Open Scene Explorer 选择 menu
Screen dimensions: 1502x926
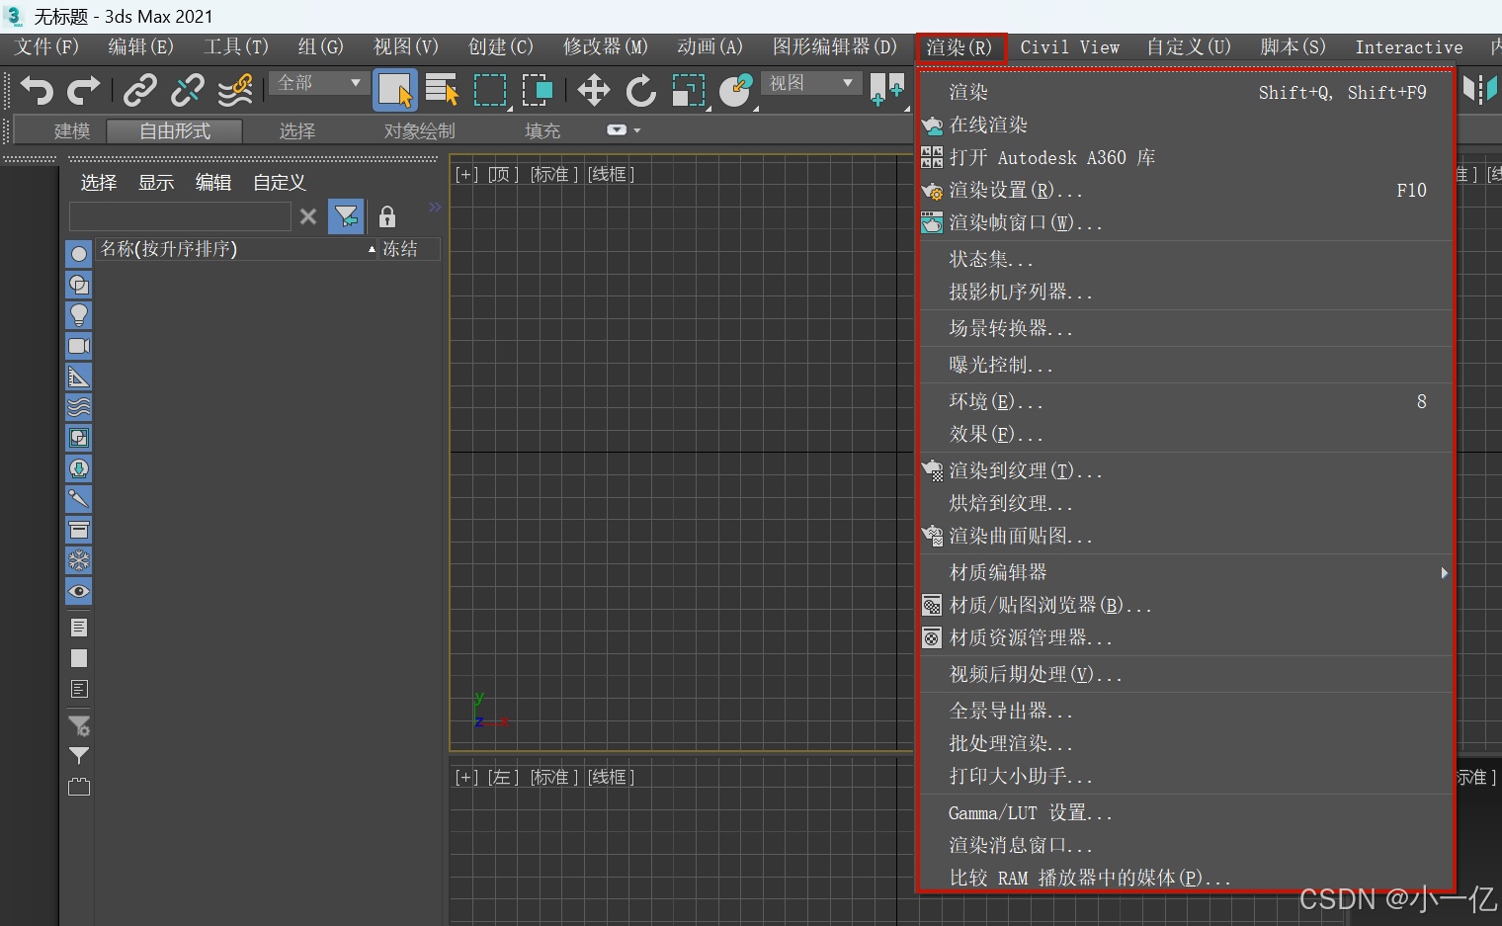98,182
